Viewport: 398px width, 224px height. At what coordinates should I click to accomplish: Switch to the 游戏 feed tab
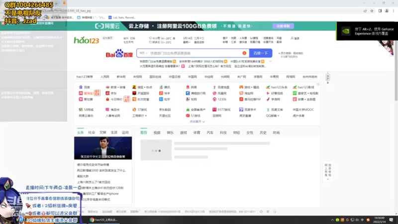coord(184,132)
